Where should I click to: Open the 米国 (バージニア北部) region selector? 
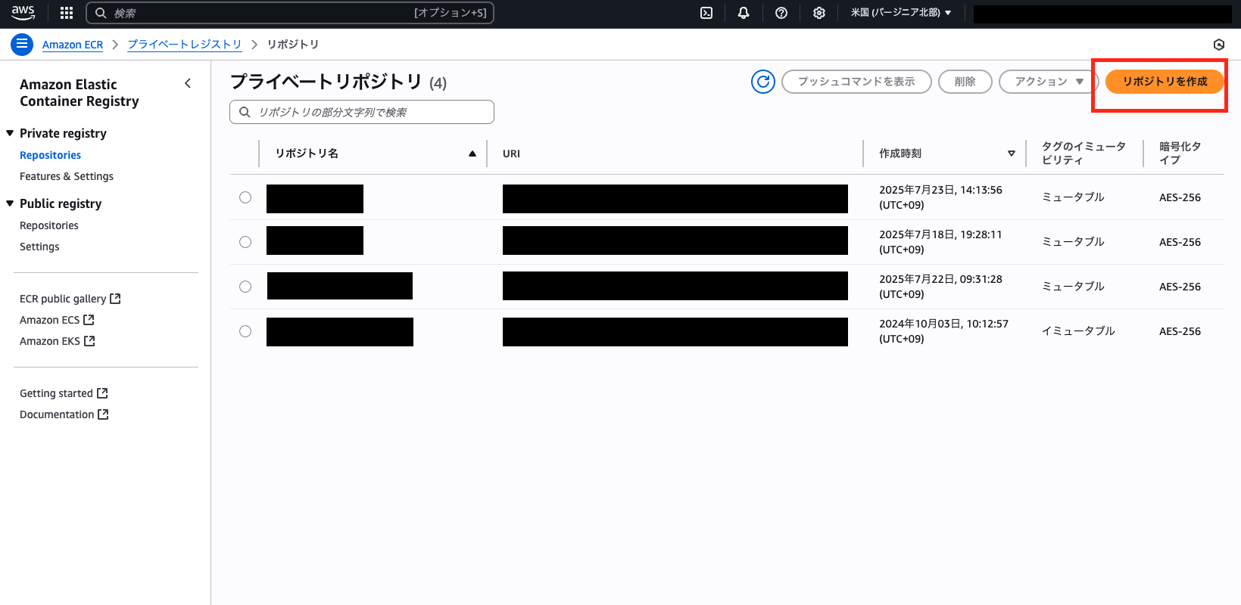901,13
